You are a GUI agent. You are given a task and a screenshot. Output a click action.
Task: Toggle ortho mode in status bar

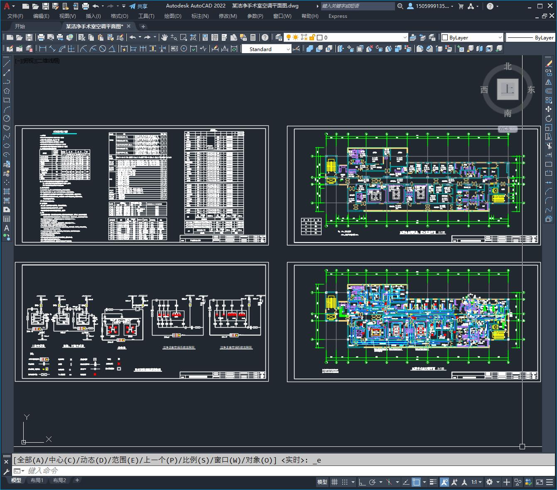click(x=362, y=482)
